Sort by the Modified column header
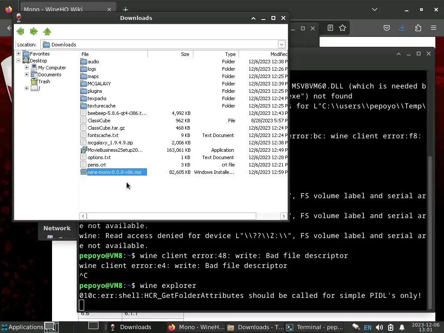The width and height of the screenshot is (444, 333). 263,54
